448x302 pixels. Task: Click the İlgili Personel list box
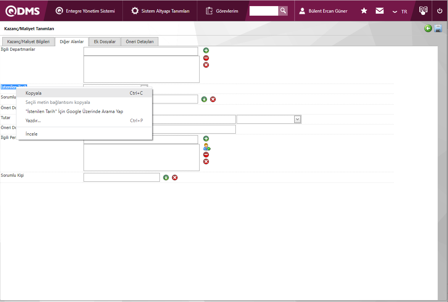pos(142,157)
